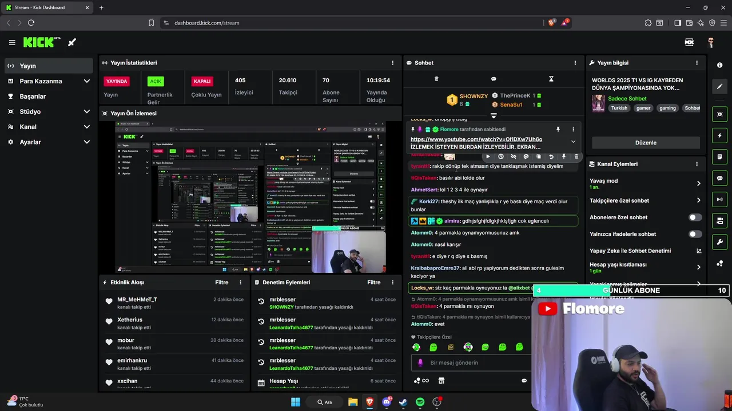This screenshot has height=411, width=732.
Task: Open the profile avatar in the top-right corner
Action: point(711,42)
